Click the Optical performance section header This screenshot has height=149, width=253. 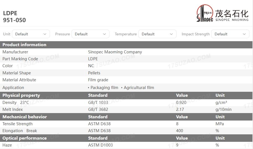click(x=25, y=138)
